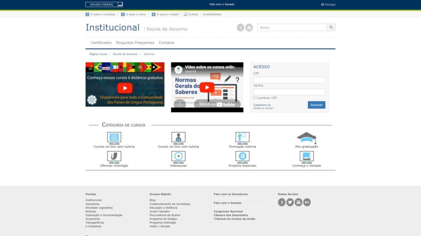Select the Videoaulas play icon

pos(178,157)
